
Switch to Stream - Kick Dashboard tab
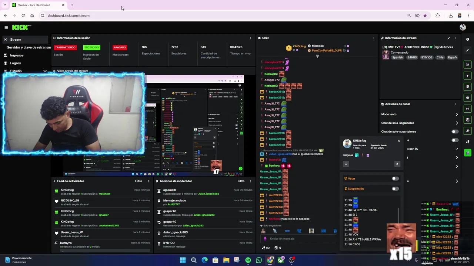(38, 5)
